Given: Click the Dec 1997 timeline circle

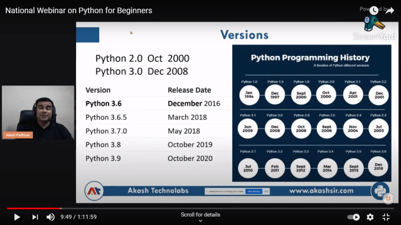Looking at the screenshot, I should [x=275, y=95].
